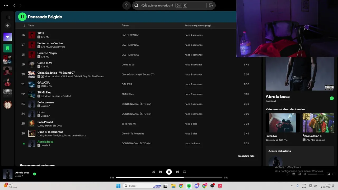Image resolution: width=338 pixels, height=190 pixels.
Task: Open the connect-to-a-device picker
Action: (299, 174)
